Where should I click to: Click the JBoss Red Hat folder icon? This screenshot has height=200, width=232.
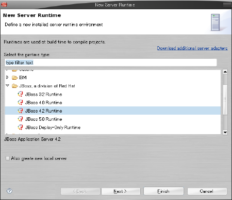(x=15, y=86)
